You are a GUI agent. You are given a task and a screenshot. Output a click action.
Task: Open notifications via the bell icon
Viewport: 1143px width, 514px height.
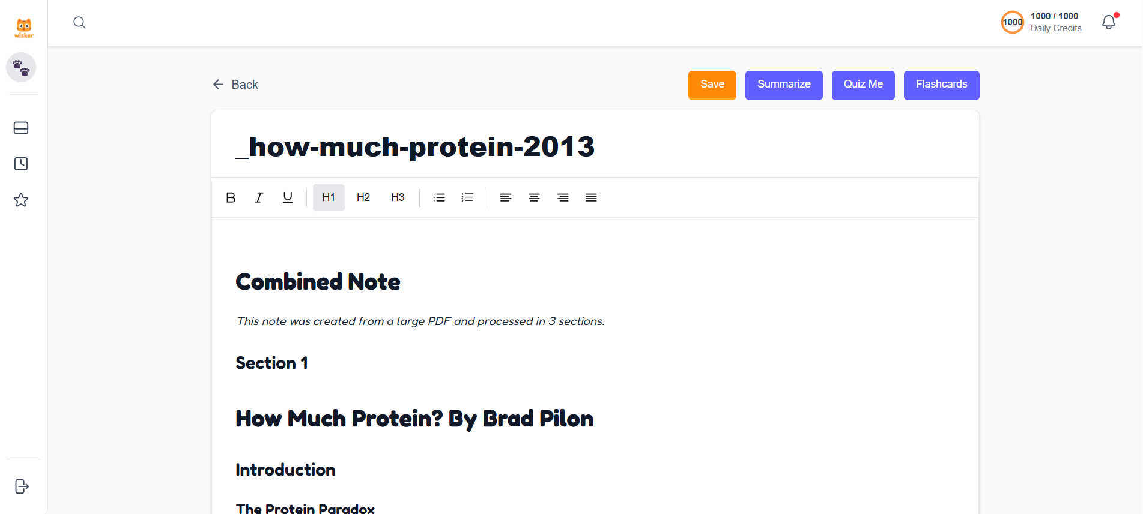pyautogui.click(x=1108, y=22)
